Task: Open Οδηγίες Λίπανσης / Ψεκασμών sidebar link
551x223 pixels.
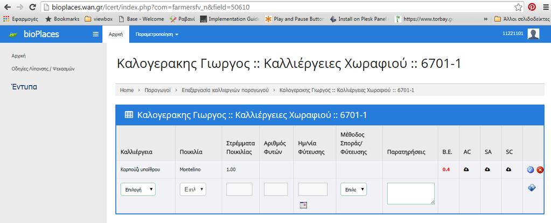Action: pos(43,69)
